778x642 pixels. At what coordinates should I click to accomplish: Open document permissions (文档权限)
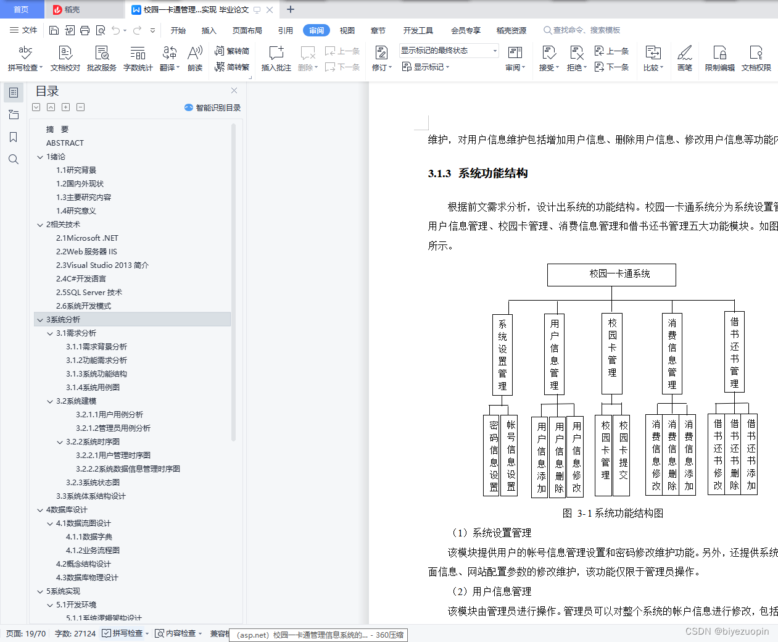tap(756, 59)
